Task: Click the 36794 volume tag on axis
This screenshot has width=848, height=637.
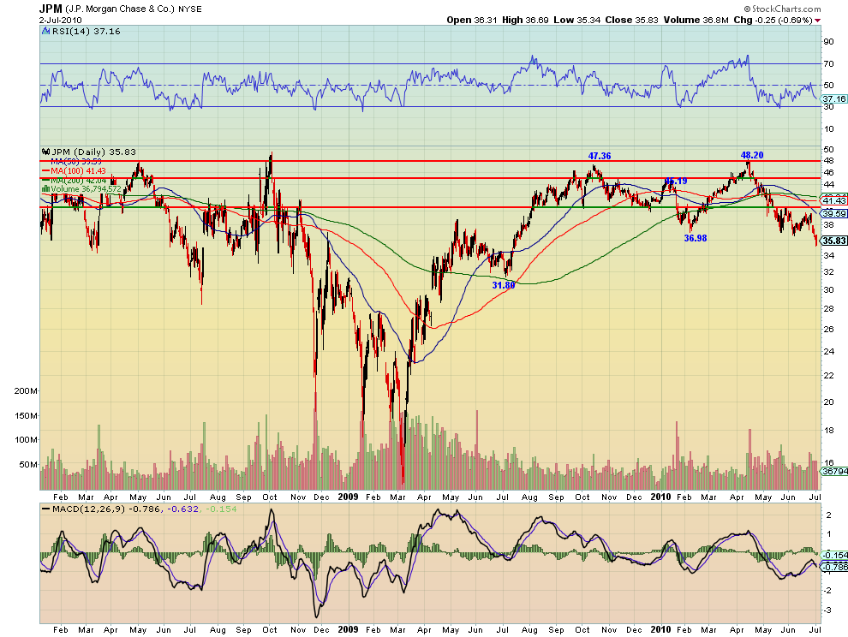Action: (834, 471)
